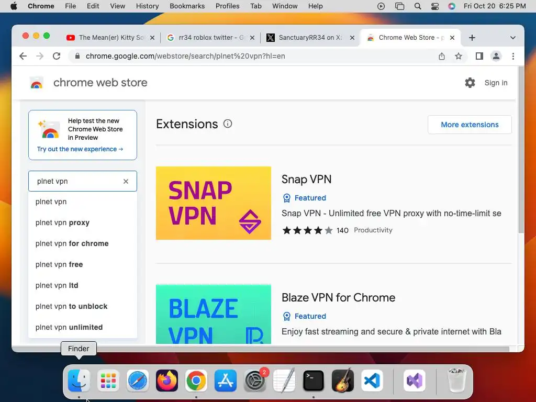This screenshot has width=536, height=402.
Task: Open Firefox from the Dock
Action: point(167,381)
